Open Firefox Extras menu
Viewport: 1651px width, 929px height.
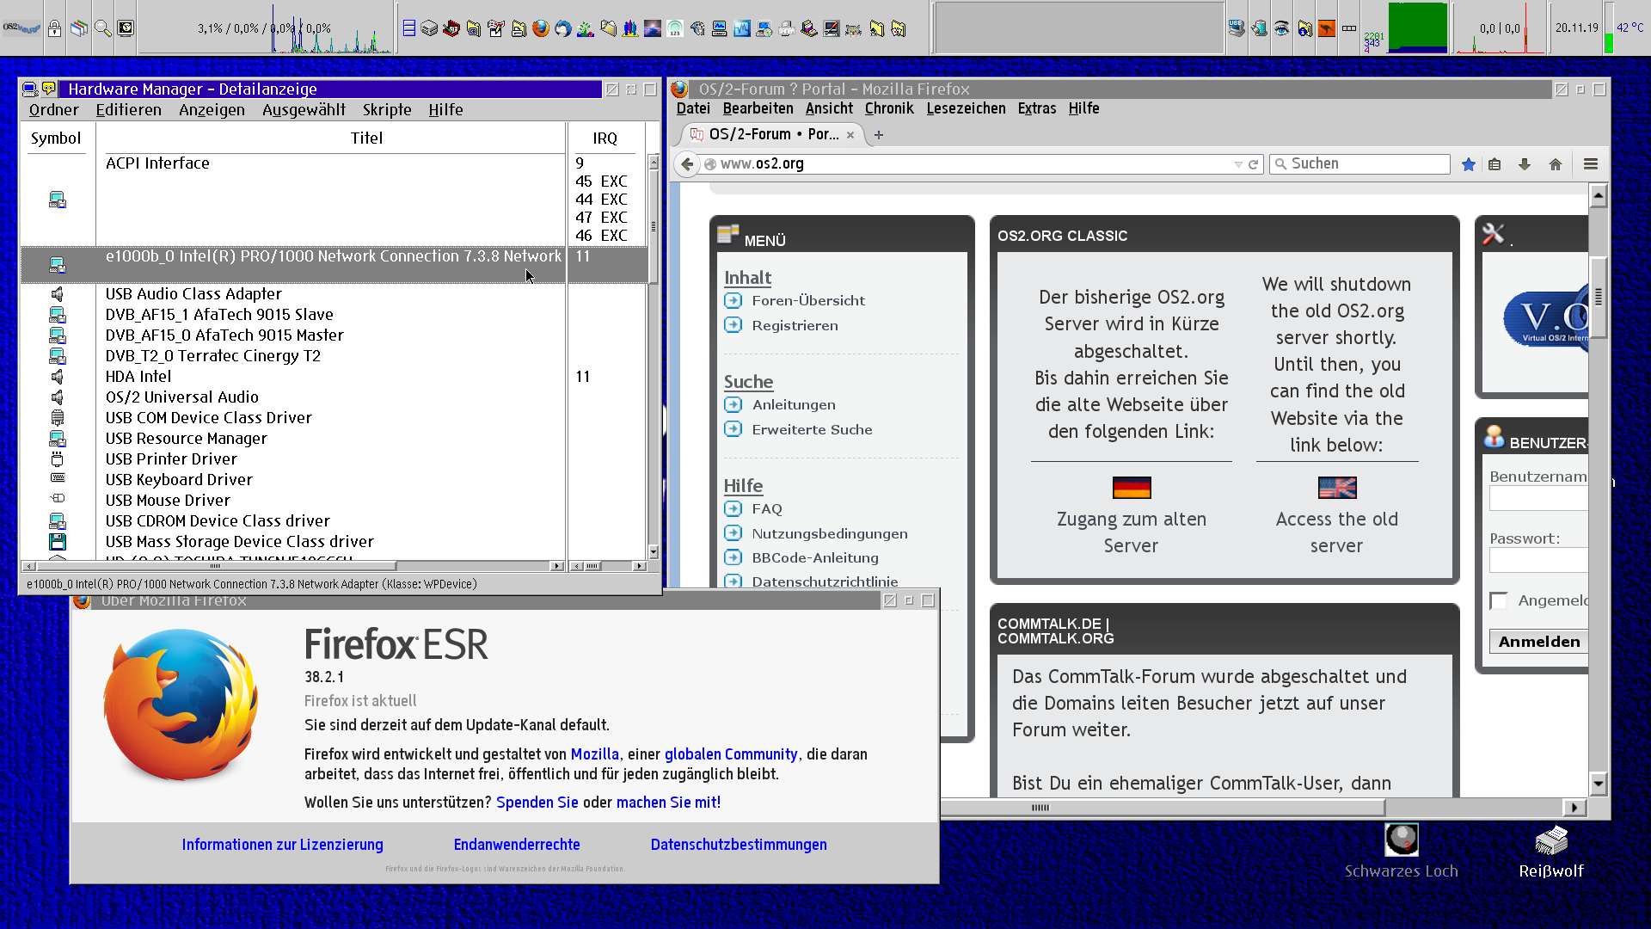[1037, 108]
